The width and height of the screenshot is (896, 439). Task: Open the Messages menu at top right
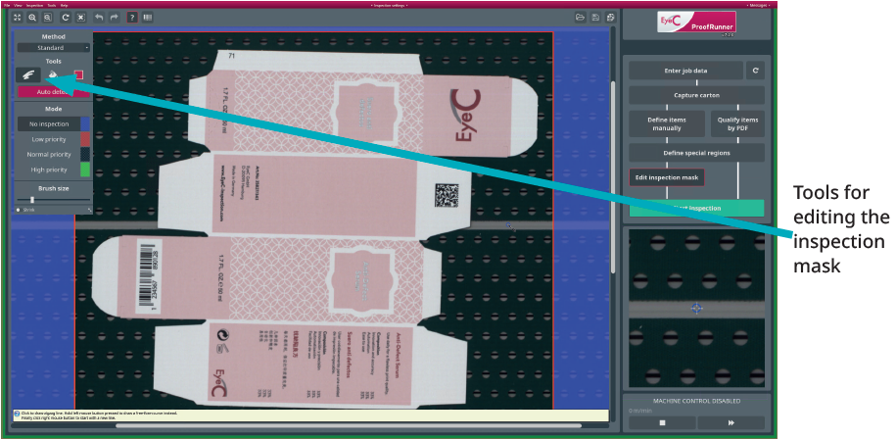click(x=758, y=5)
